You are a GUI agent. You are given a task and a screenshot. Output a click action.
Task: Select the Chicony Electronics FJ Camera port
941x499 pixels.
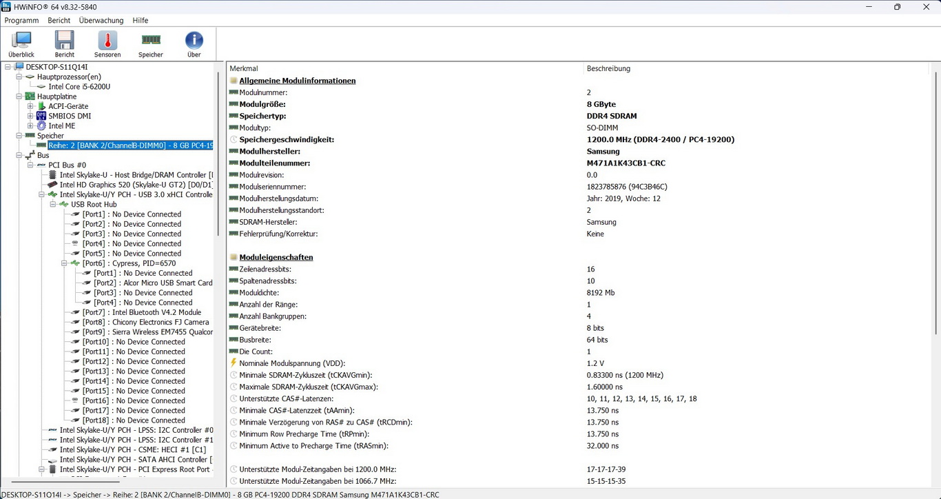point(145,322)
